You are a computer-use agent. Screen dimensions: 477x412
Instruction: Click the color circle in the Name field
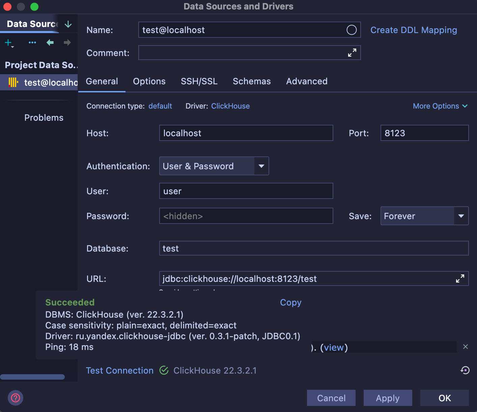pyautogui.click(x=352, y=30)
